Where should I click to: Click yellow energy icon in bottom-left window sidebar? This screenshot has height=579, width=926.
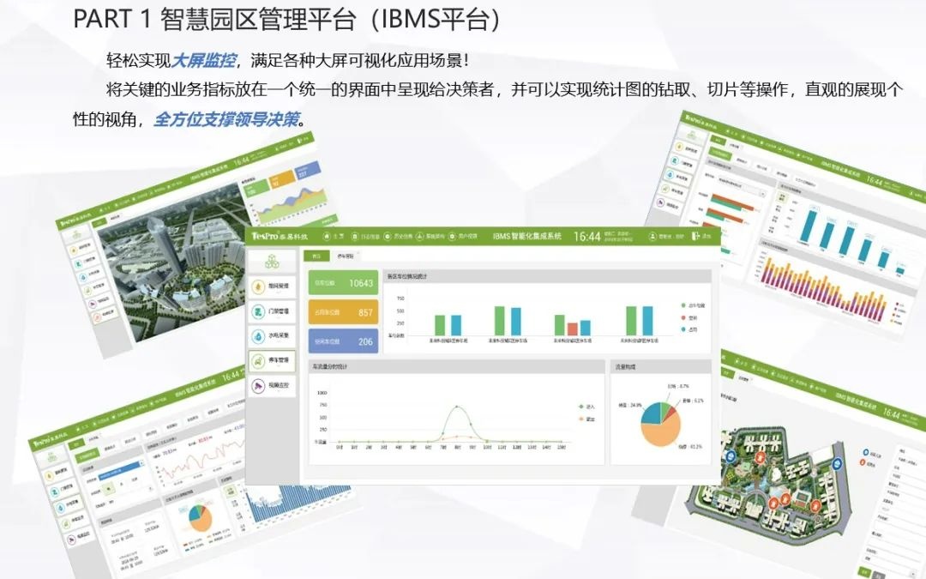48,476
